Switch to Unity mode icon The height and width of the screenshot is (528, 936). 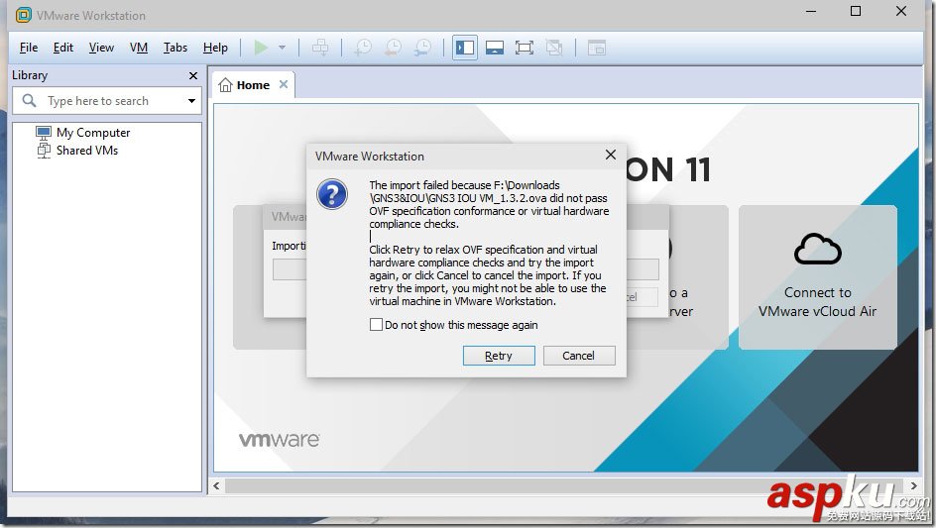[x=554, y=48]
